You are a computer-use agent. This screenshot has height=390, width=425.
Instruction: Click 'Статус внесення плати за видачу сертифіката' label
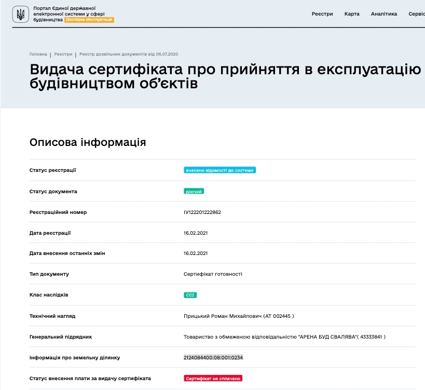[x=90, y=379]
